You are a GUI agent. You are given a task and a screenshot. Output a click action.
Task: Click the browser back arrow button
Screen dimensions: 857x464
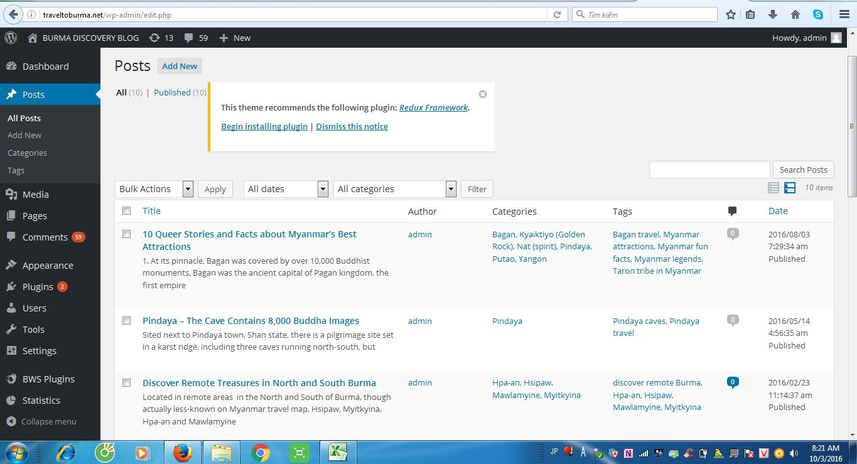13,14
